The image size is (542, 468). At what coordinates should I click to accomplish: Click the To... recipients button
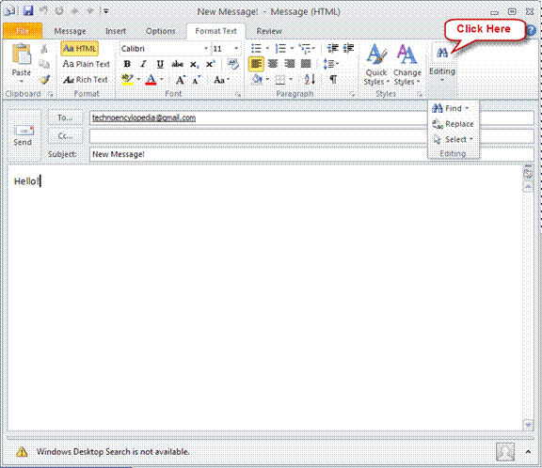(65, 117)
